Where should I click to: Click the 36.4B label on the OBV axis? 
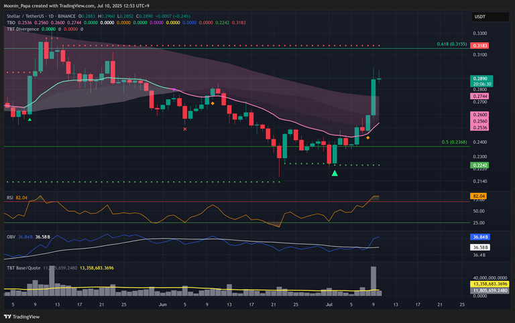tap(479, 255)
